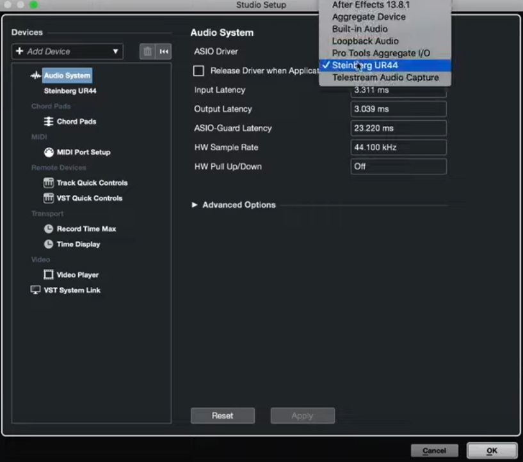
Task: Select checked Steinberg UR44 driver entry
Action: (x=385, y=65)
